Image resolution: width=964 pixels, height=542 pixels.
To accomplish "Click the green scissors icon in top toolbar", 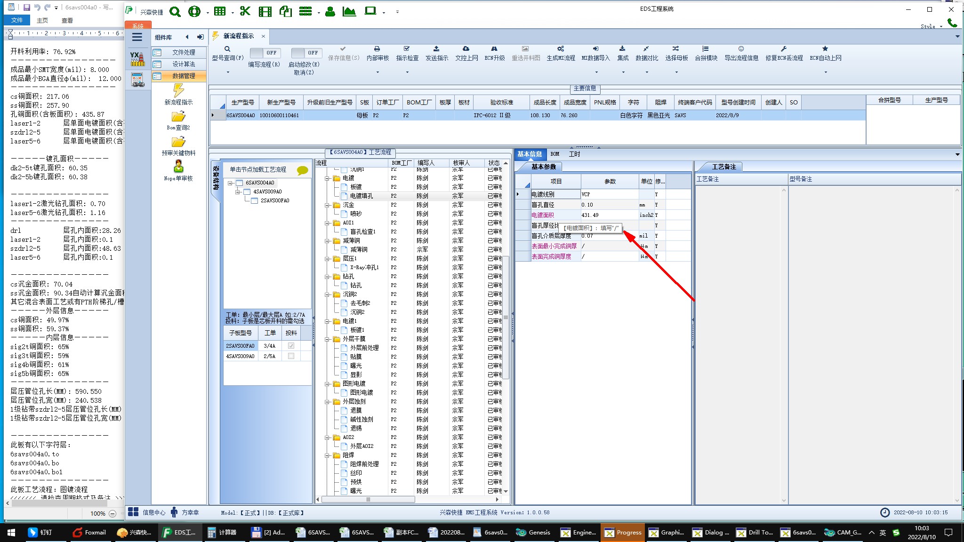I will (245, 11).
